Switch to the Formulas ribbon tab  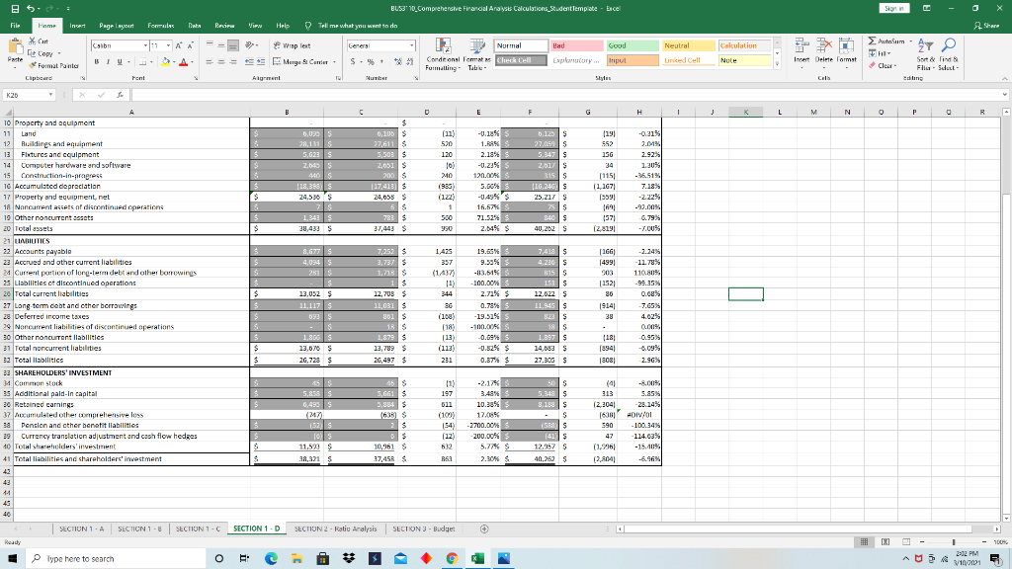(x=162, y=26)
